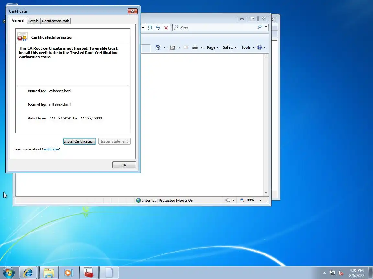Click the Bing search magnifier button
373x279 pixels.
pos(259,27)
